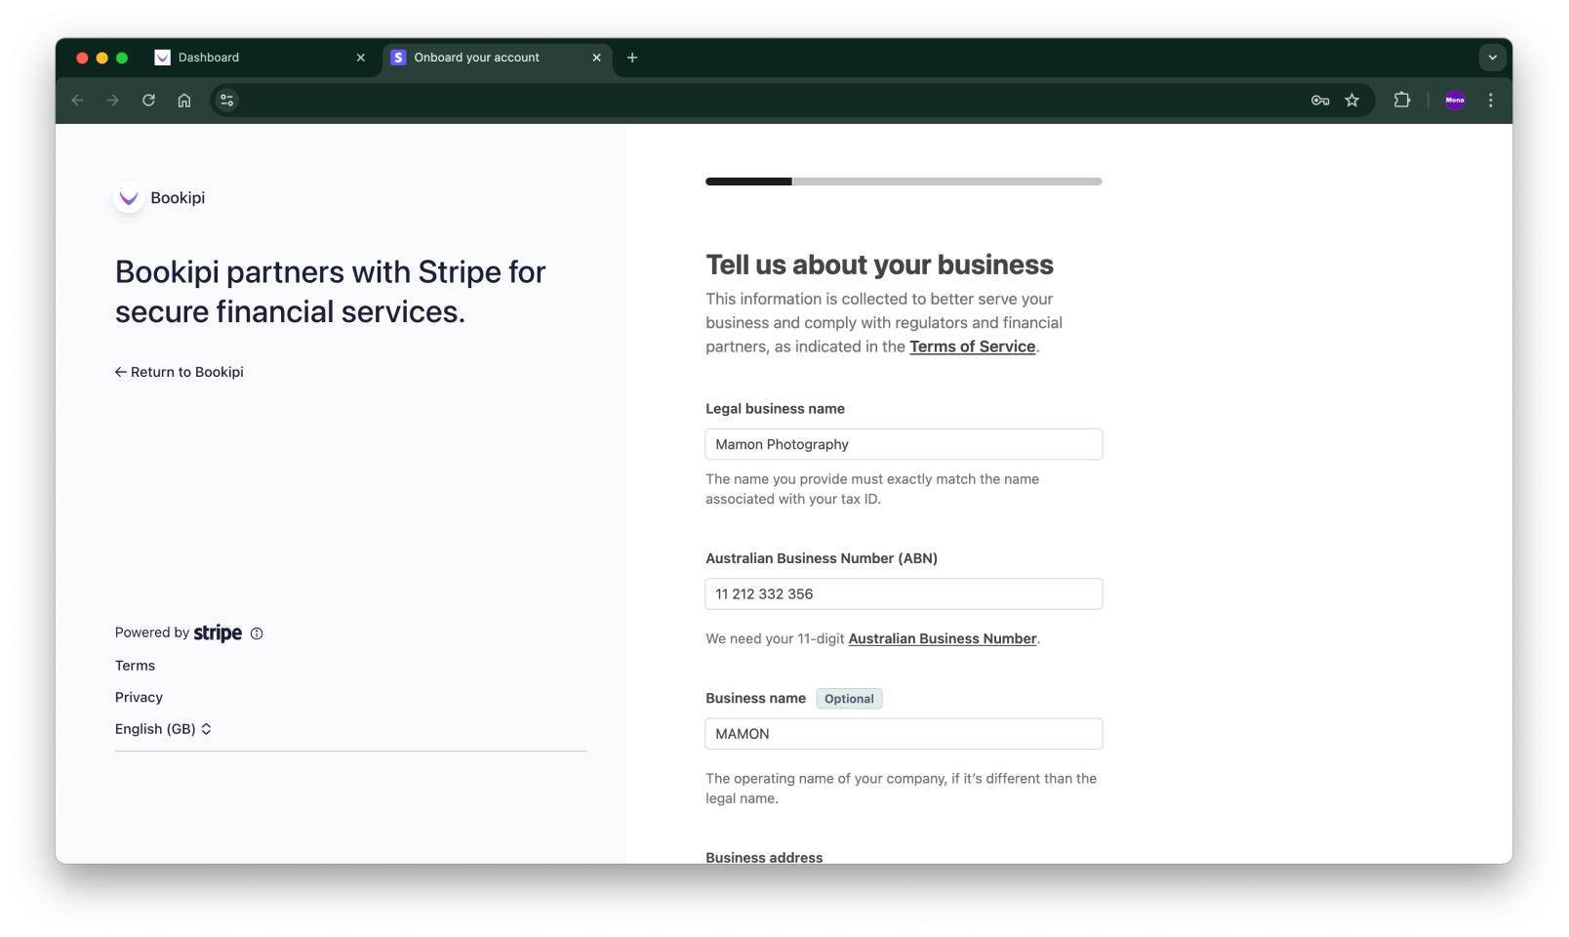Open a new browser tab

tap(632, 58)
